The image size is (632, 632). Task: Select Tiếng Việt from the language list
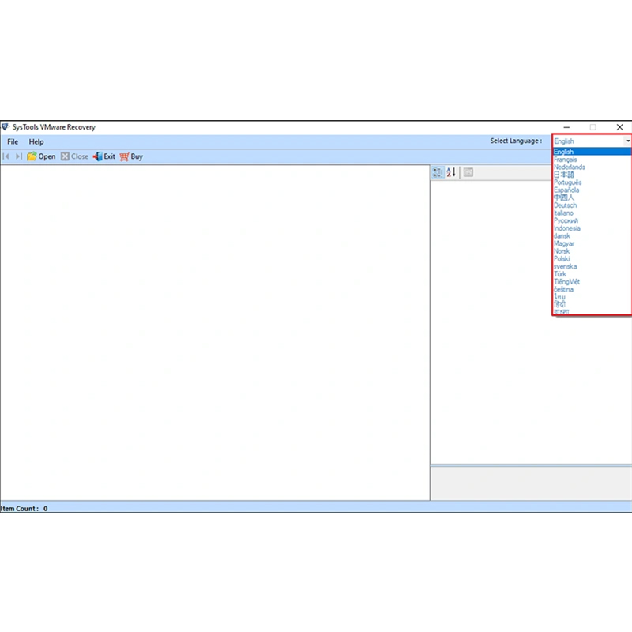(591, 282)
